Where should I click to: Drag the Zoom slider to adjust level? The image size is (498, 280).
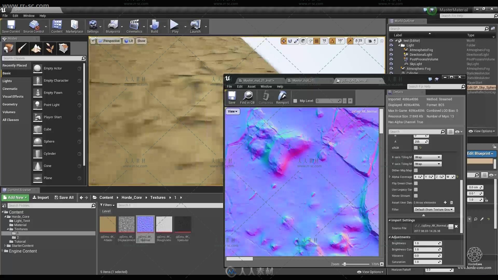(x=344, y=264)
